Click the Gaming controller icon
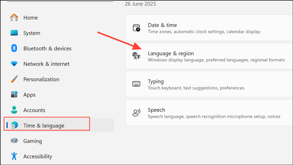Viewport: 293px width, 165px height. pyautogui.click(x=14, y=141)
